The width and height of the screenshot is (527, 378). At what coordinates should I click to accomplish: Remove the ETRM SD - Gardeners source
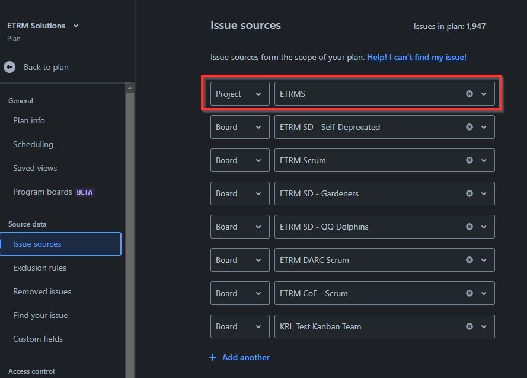pyautogui.click(x=469, y=193)
